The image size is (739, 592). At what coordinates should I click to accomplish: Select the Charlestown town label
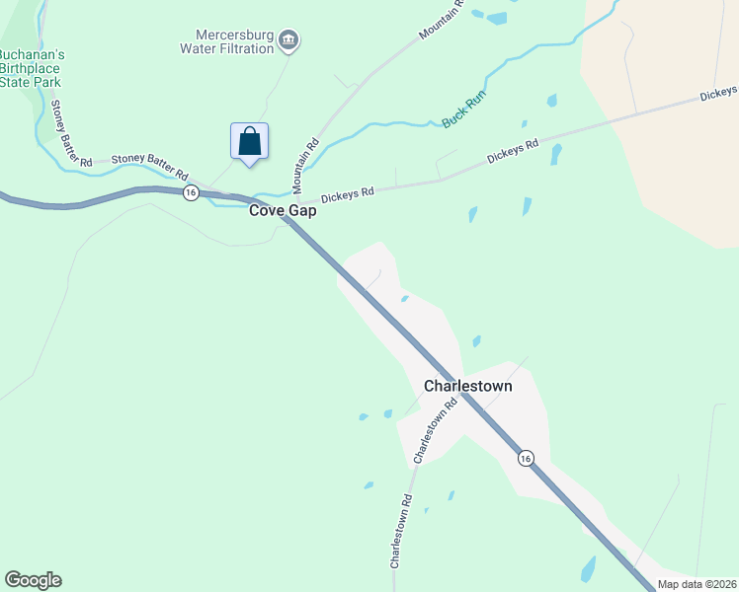[x=467, y=386]
